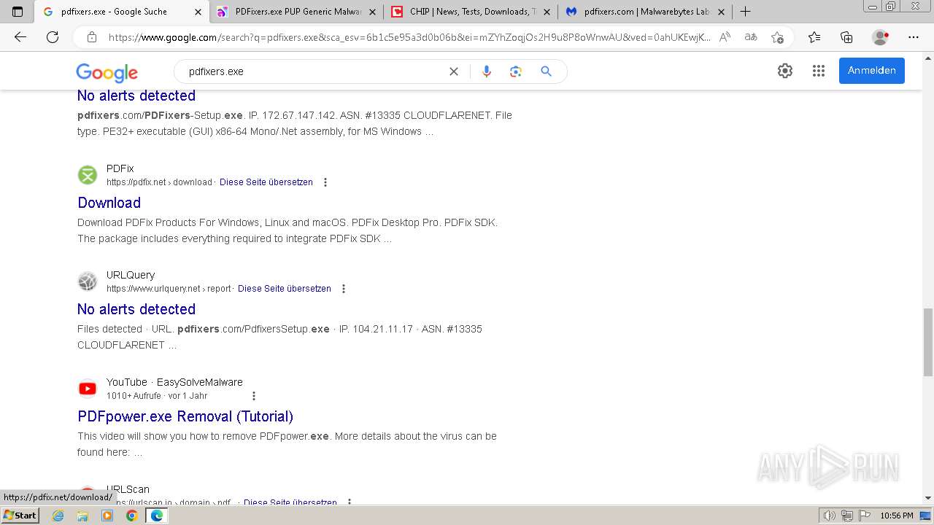Reload the Google search page

click(53, 37)
